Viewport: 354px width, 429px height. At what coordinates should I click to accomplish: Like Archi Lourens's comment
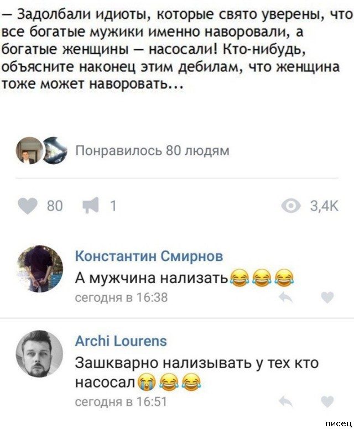point(327,402)
